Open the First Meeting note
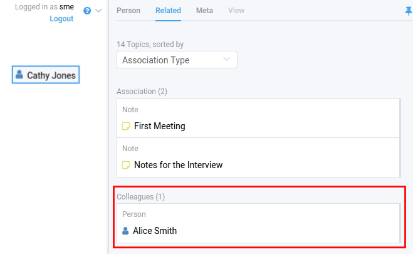Image resolution: width=413 pixels, height=254 pixels. coord(160,126)
